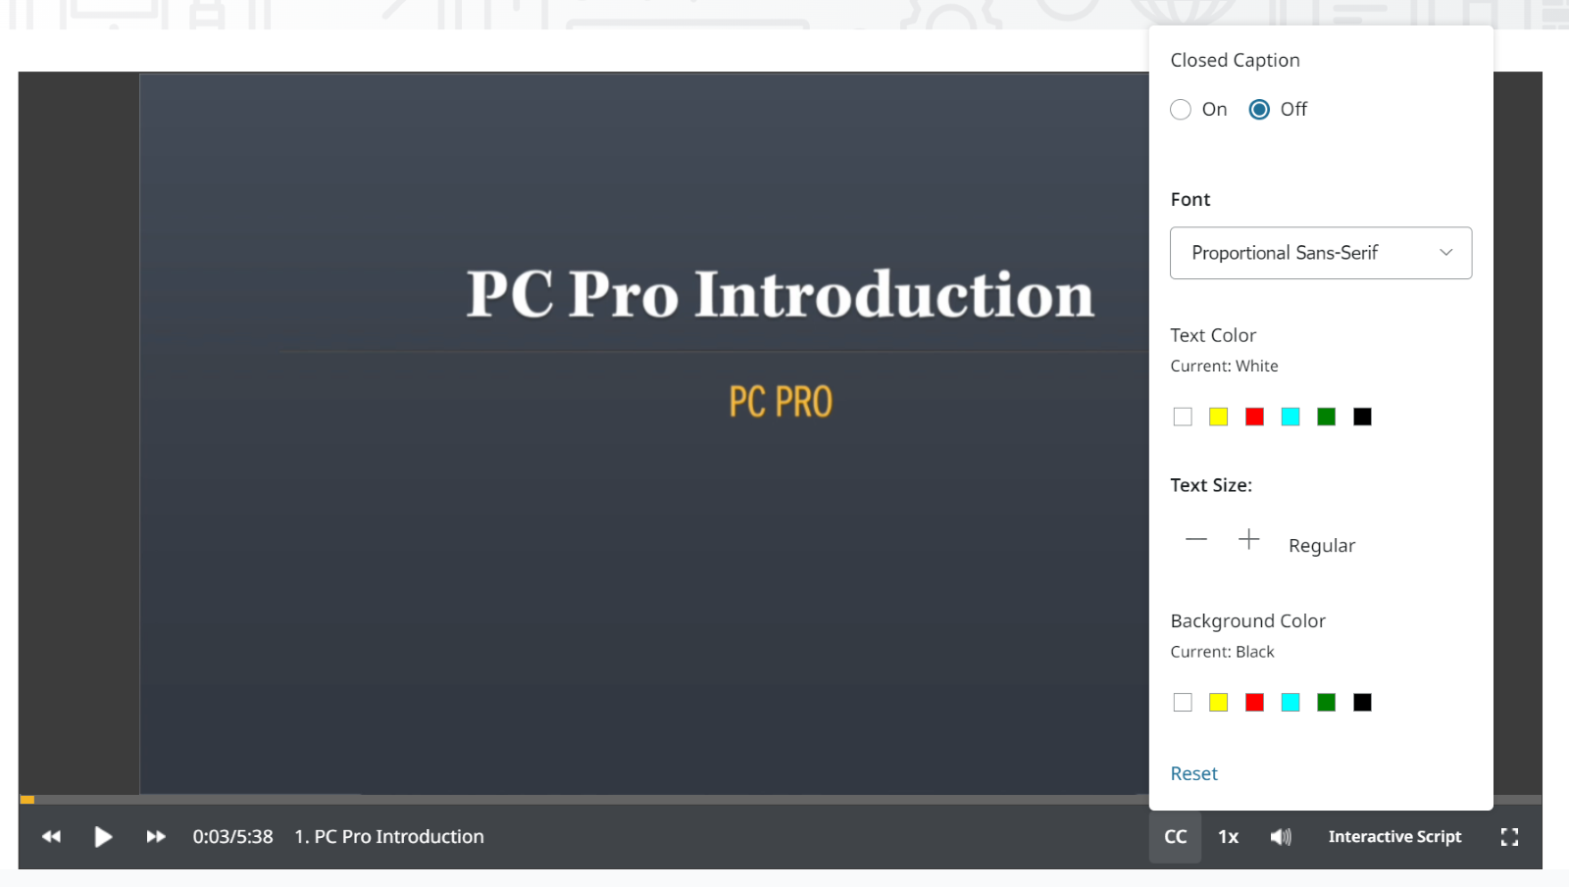Open the 1x playback speed menu
Image resolution: width=1569 pixels, height=887 pixels.
tap(1228, 837)
